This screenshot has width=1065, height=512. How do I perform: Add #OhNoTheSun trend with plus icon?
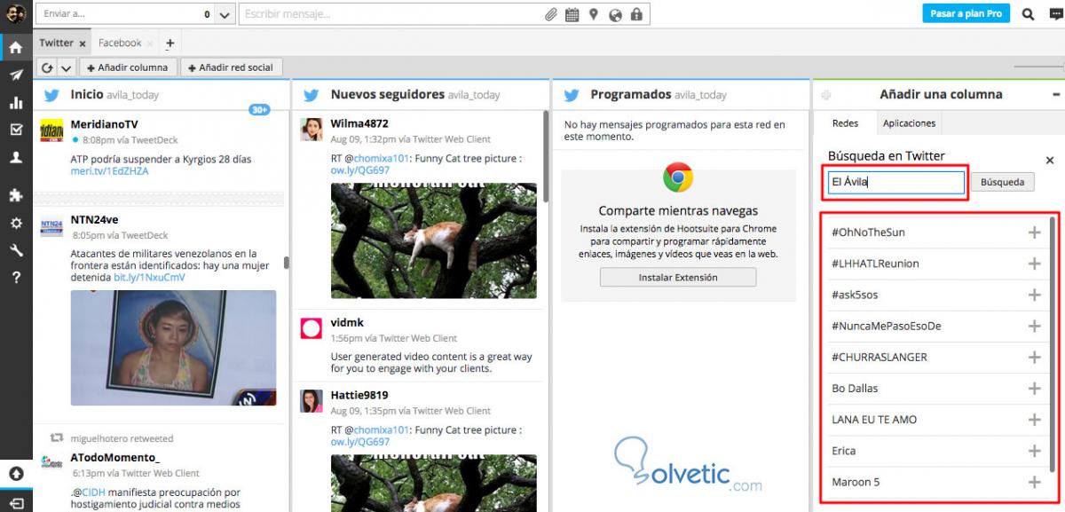click(x=1034, y=232)
